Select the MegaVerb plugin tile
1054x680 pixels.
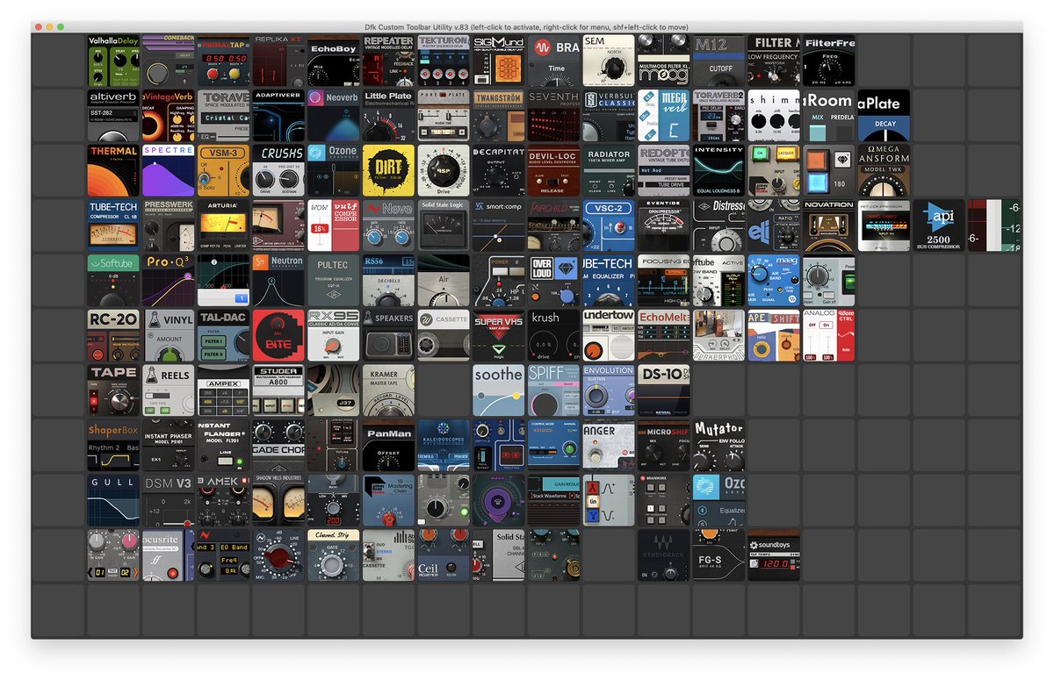tap(664, 115)
